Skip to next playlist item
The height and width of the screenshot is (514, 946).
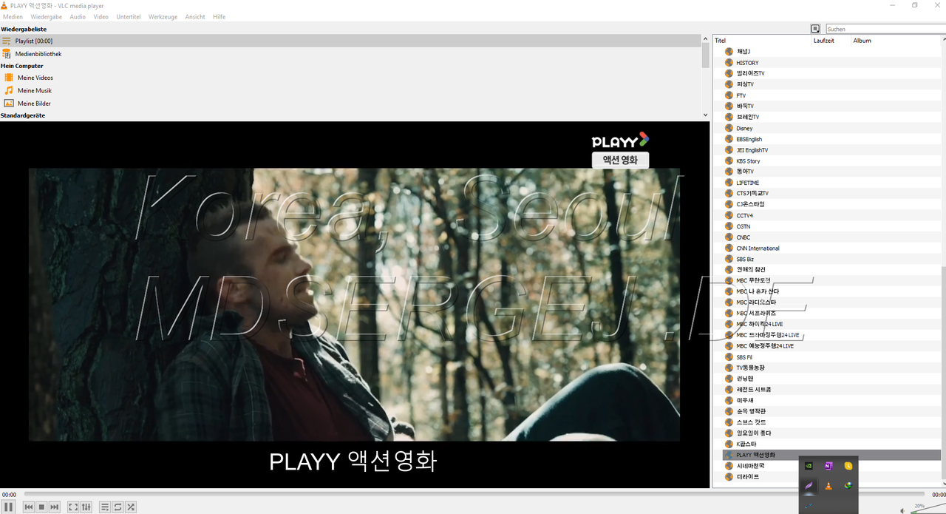coord(55,507)
